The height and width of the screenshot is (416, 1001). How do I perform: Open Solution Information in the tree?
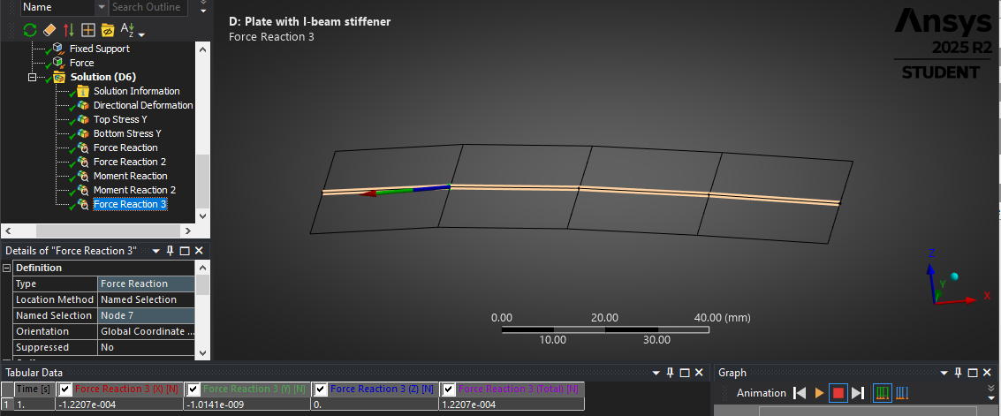(x=137, y=91)
